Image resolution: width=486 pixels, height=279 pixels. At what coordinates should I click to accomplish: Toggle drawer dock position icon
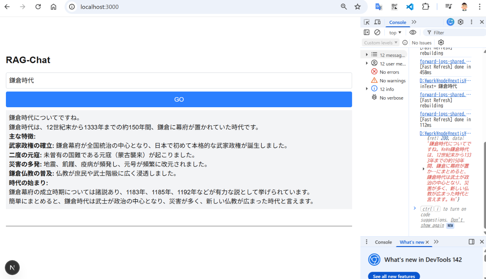(471, 242)
